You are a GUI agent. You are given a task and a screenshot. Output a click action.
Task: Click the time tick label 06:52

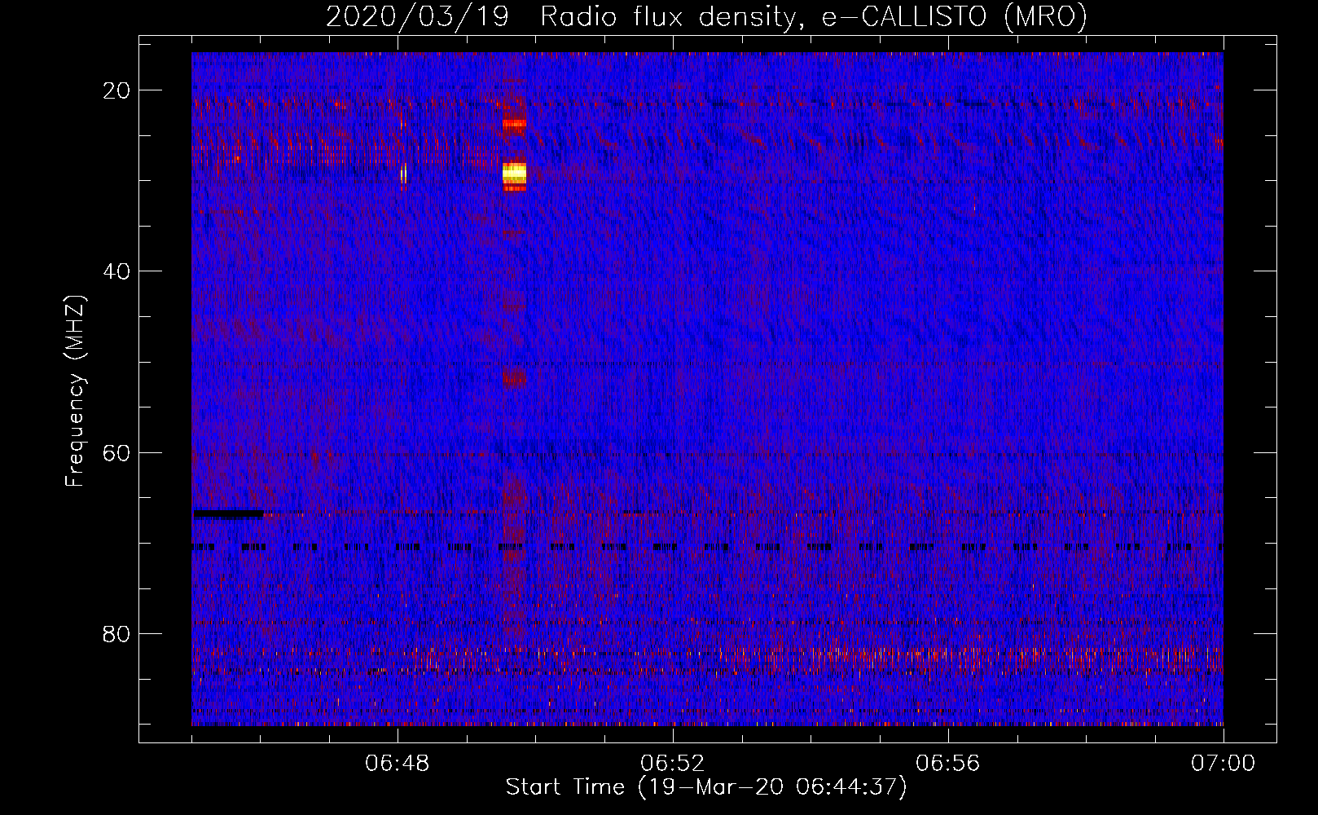click(x=672, y=764)
